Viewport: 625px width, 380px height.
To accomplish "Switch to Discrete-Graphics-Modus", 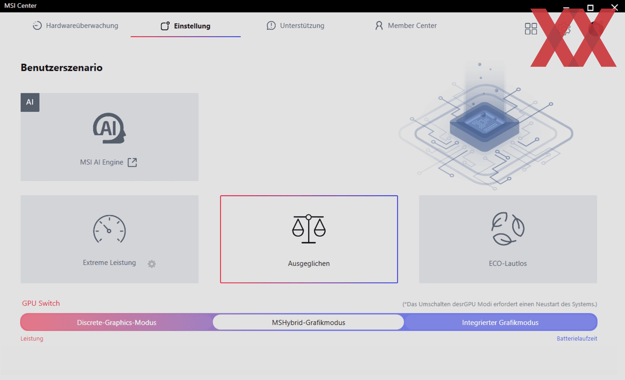I will pos(117,322).
